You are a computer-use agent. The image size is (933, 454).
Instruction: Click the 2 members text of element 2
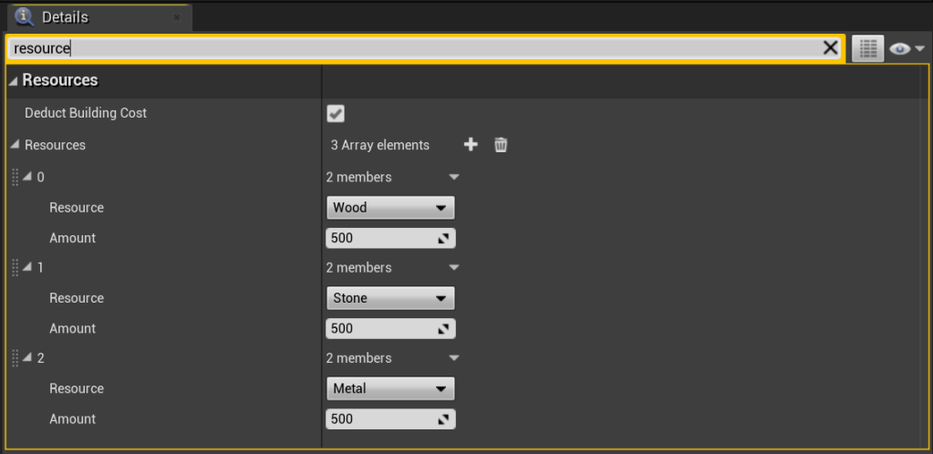358,358
